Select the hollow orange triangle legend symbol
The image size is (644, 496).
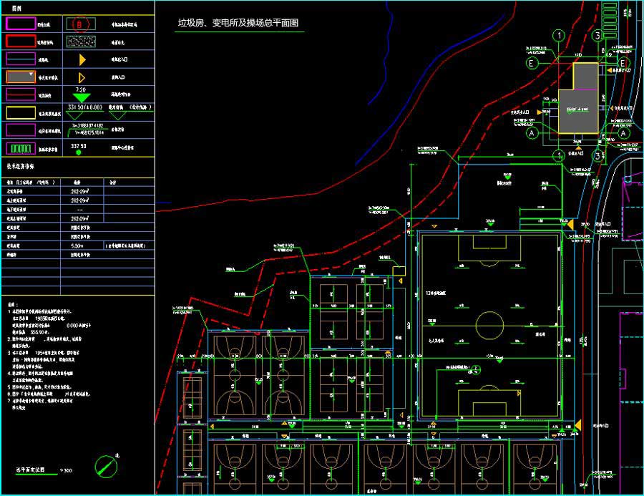click(82, 77)
